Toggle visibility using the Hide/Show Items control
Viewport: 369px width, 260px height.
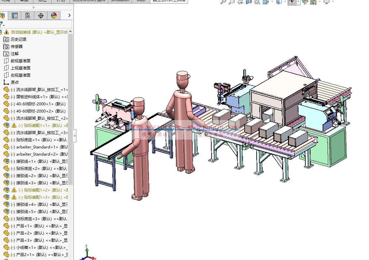[x=292, y=2]
